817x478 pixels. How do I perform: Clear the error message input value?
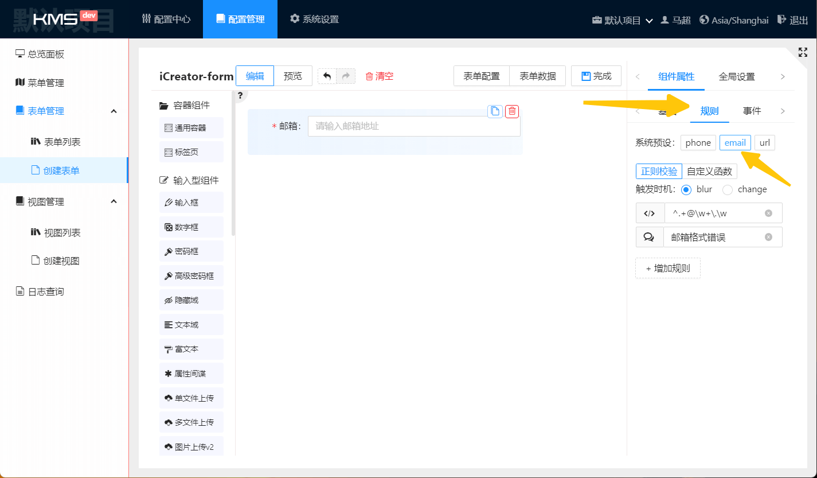(768, 237)
